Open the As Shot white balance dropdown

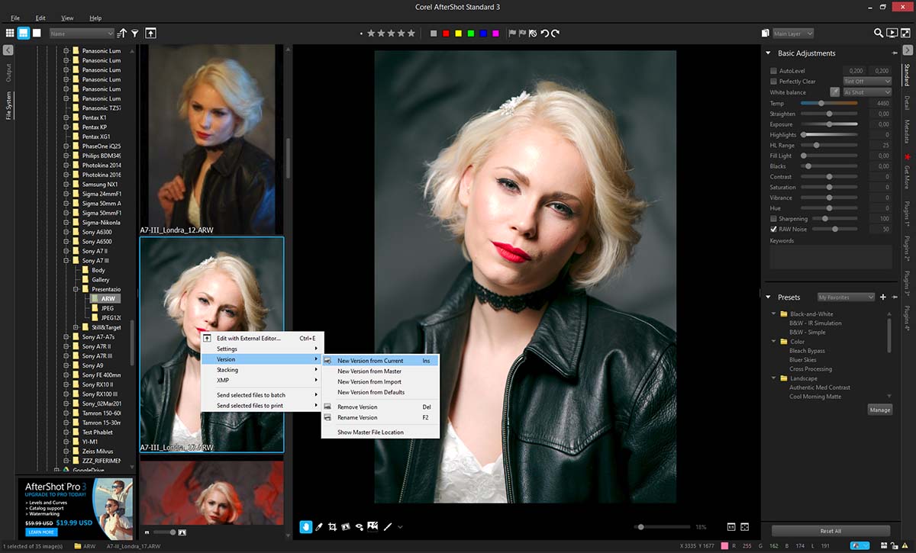(x=866, y=92)
